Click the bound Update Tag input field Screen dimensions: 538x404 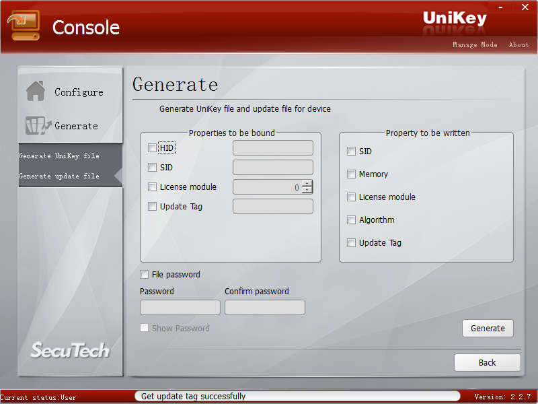(273, 207)
